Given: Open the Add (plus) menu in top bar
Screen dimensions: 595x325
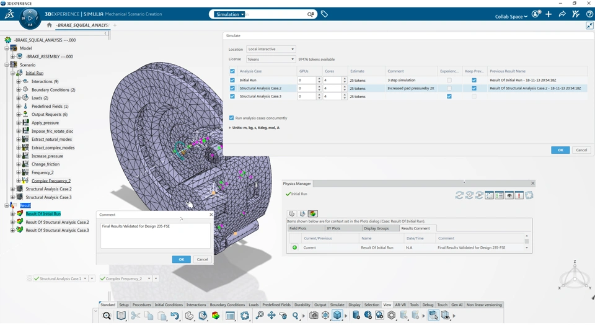Looking at the screenshot, I should pyautogui.click(x=549, y=14).
